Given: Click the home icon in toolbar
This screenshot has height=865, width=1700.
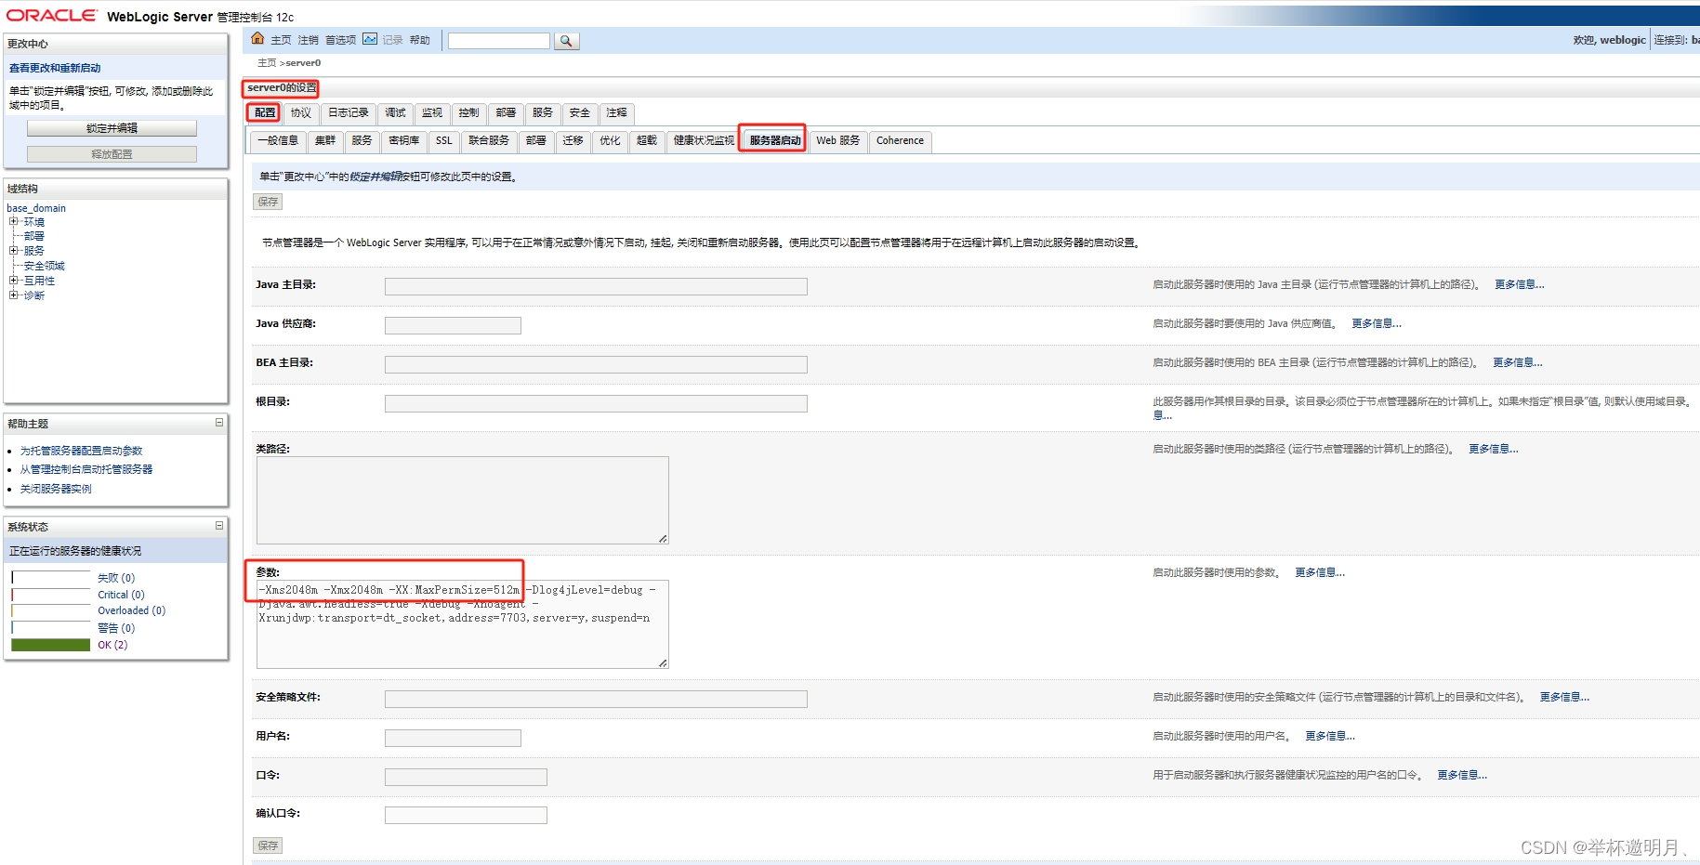Looking at the screenshot, I should 257,39.
